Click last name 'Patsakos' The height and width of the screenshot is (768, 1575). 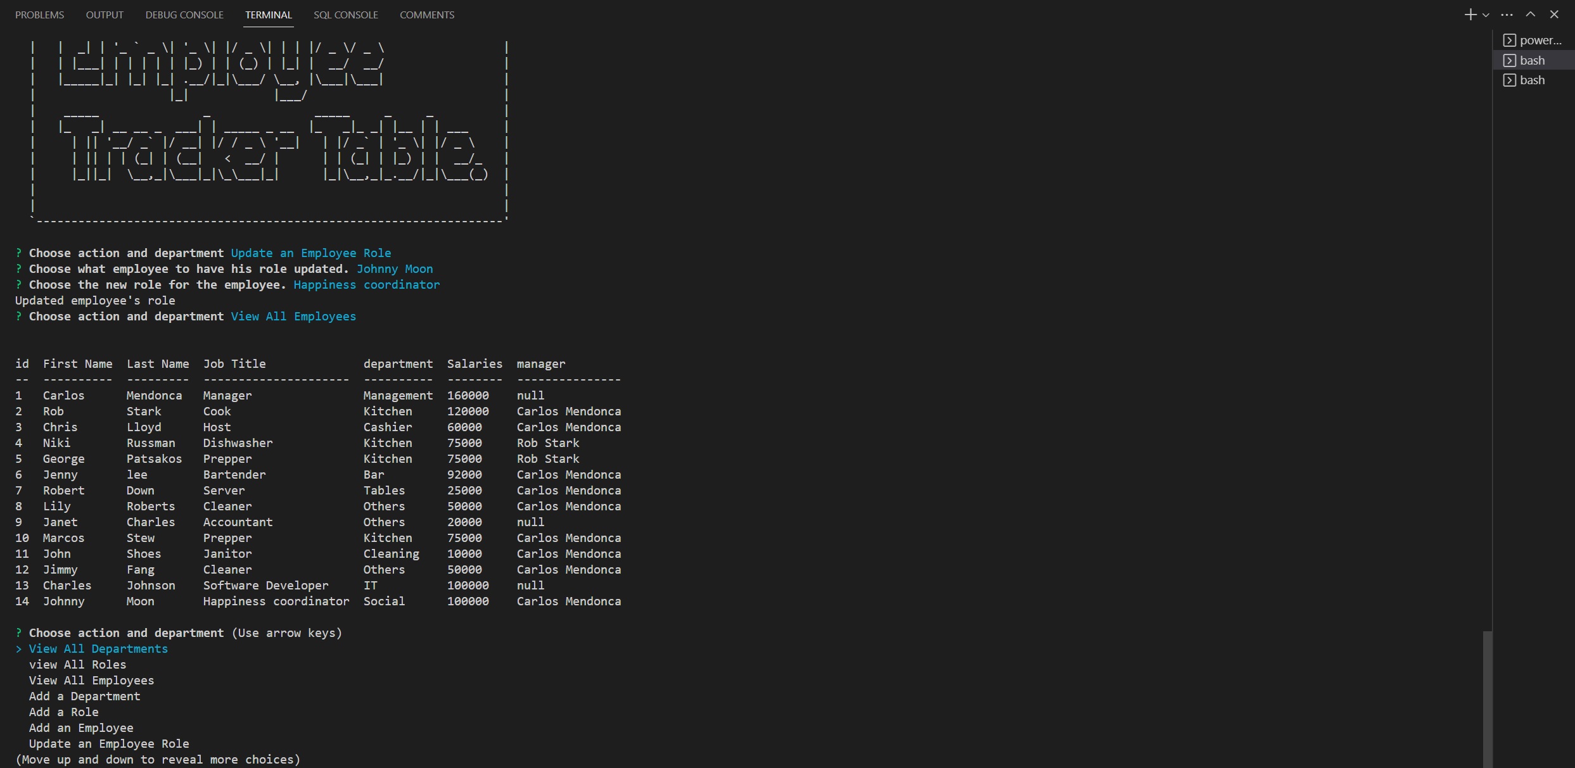(154, 459)
